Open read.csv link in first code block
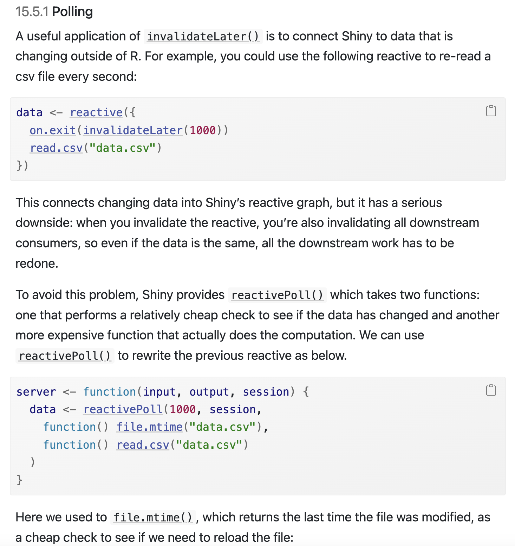The height and width of the screenshot is (546, 515). (x=56, y=148)
